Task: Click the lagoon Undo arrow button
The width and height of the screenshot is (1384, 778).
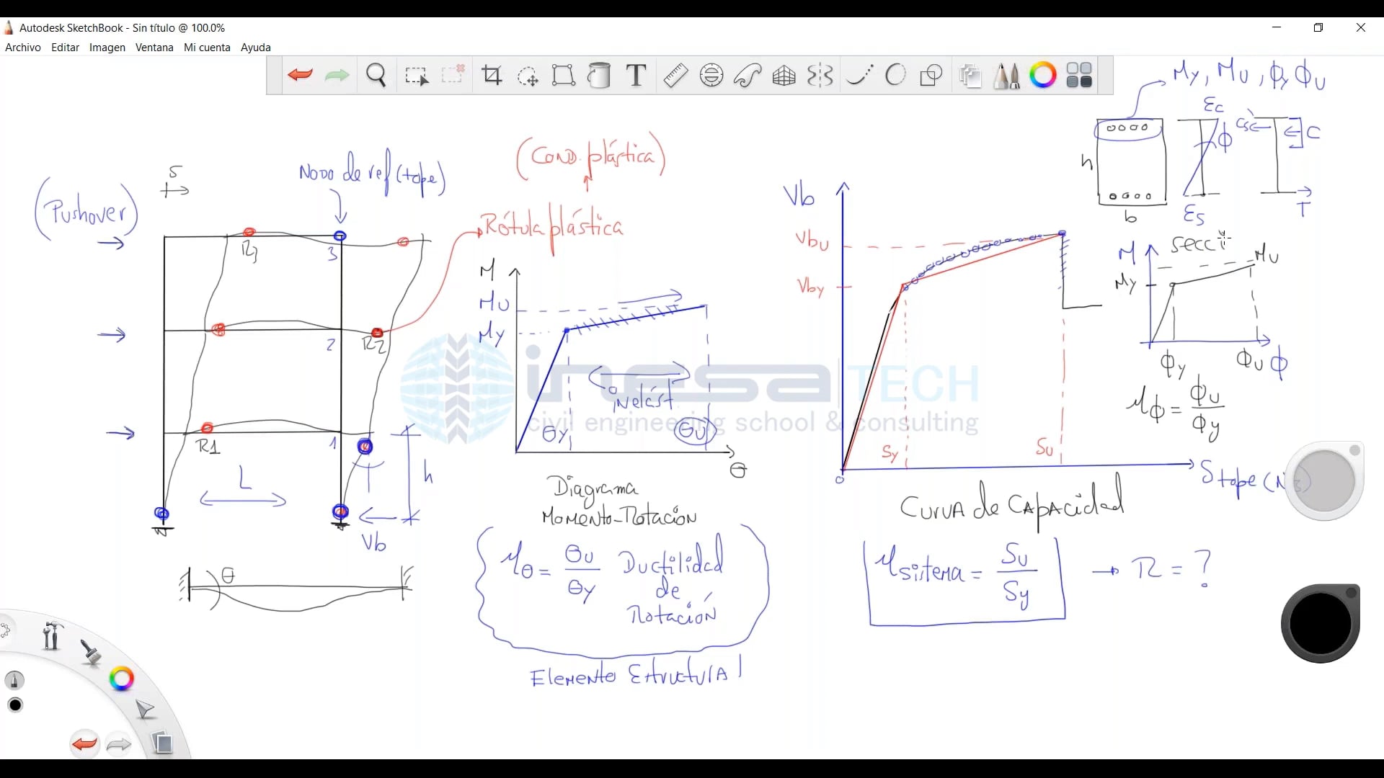Action: (x=84, y=743)
